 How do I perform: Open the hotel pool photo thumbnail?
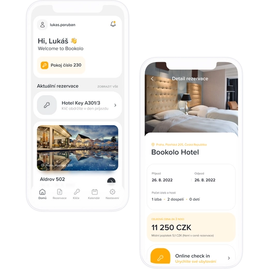78,148
